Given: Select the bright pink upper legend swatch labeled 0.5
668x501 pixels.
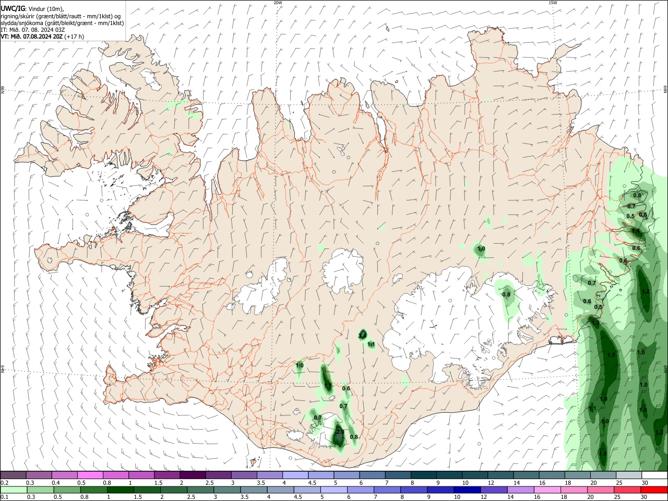Looking at the screenshot, I should (90, 475).
